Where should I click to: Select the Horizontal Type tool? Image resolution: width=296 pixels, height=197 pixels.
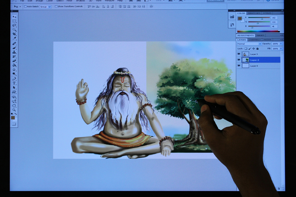[14, 83]
